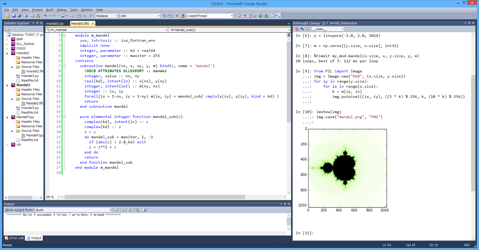
Task: Open the Find in Files icon
Action: [x=238, y=16]
